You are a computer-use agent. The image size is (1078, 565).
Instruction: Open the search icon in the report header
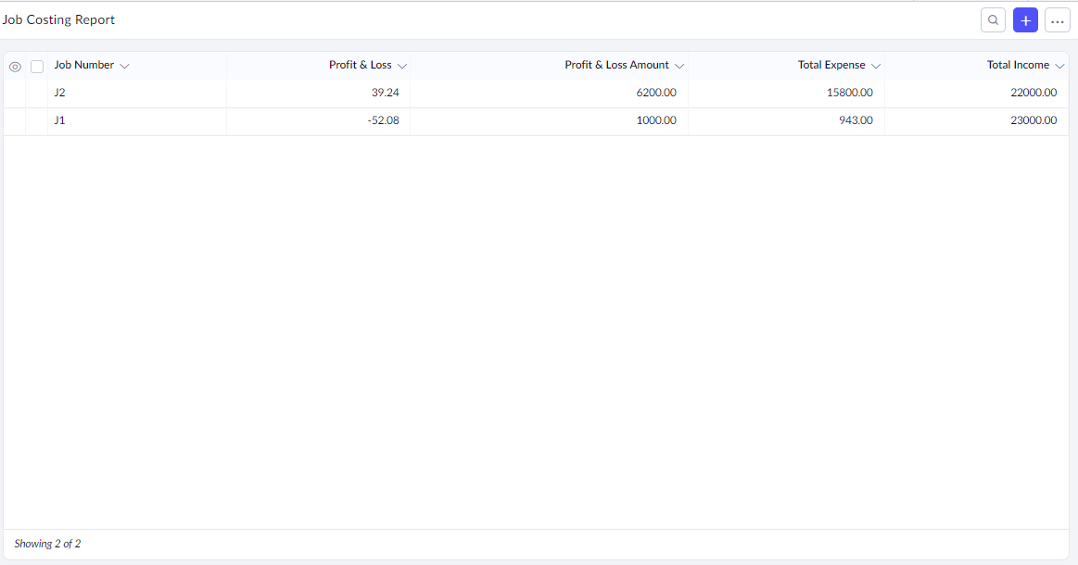click(993, 20)
